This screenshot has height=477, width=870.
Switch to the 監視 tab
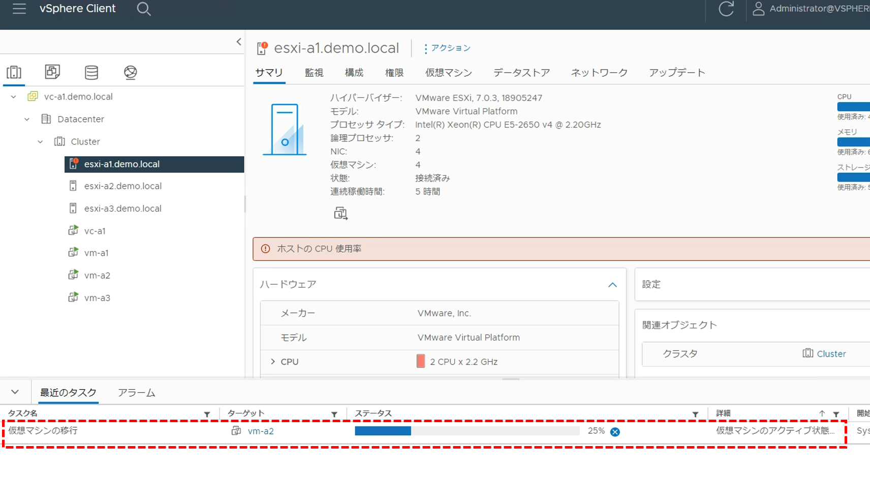(314, 73)
